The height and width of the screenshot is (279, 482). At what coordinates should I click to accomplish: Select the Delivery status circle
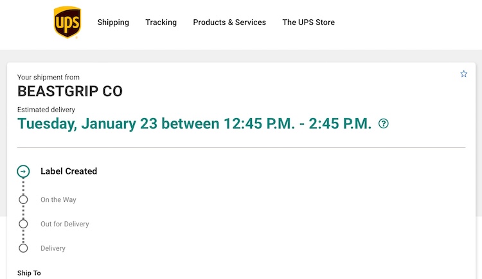pyautogui.click(x=23, y=248)
